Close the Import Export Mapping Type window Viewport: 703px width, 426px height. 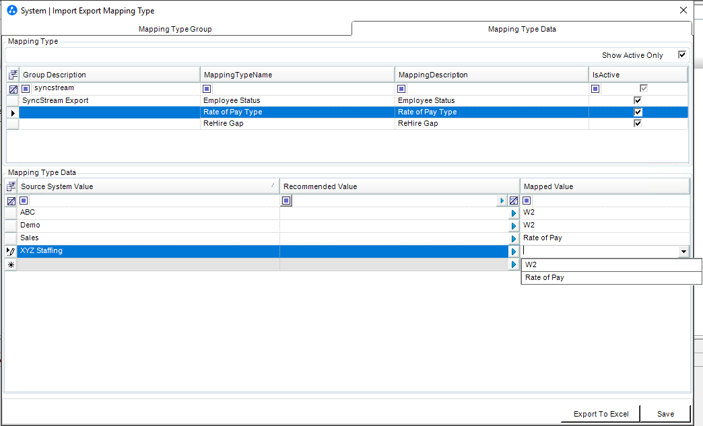click(x=683, y=10)
